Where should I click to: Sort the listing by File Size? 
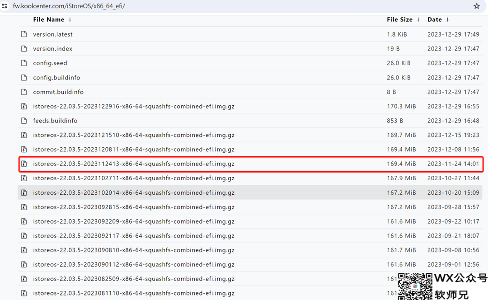click(399, 20)
